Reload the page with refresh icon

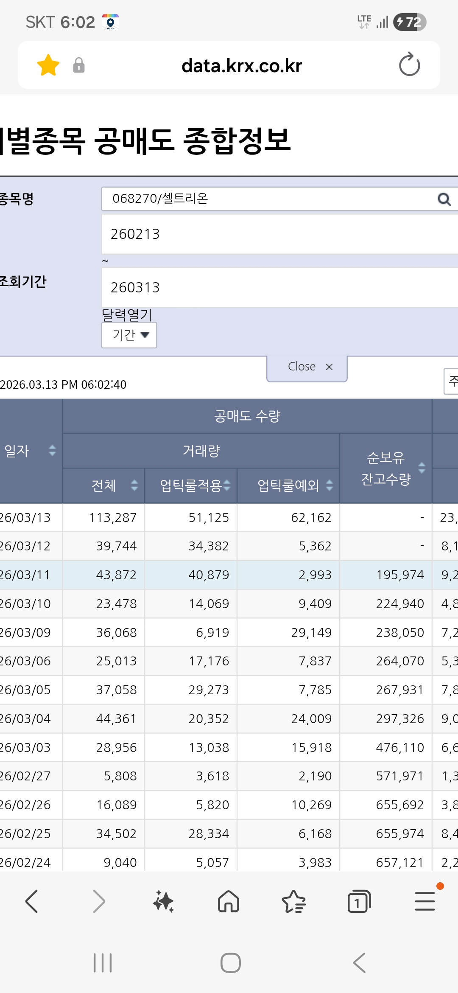pyautogui.click(x=409, y=65)
